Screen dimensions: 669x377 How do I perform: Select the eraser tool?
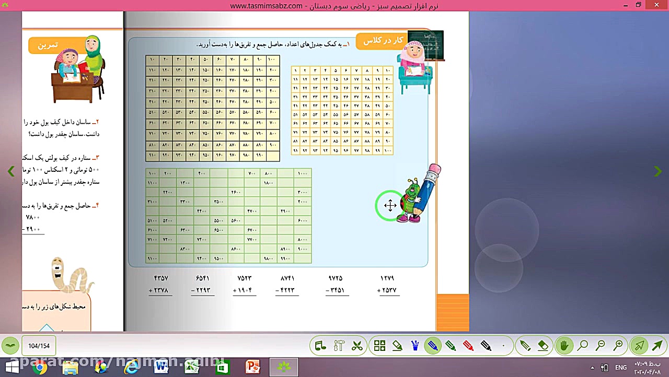coord(543,346)
